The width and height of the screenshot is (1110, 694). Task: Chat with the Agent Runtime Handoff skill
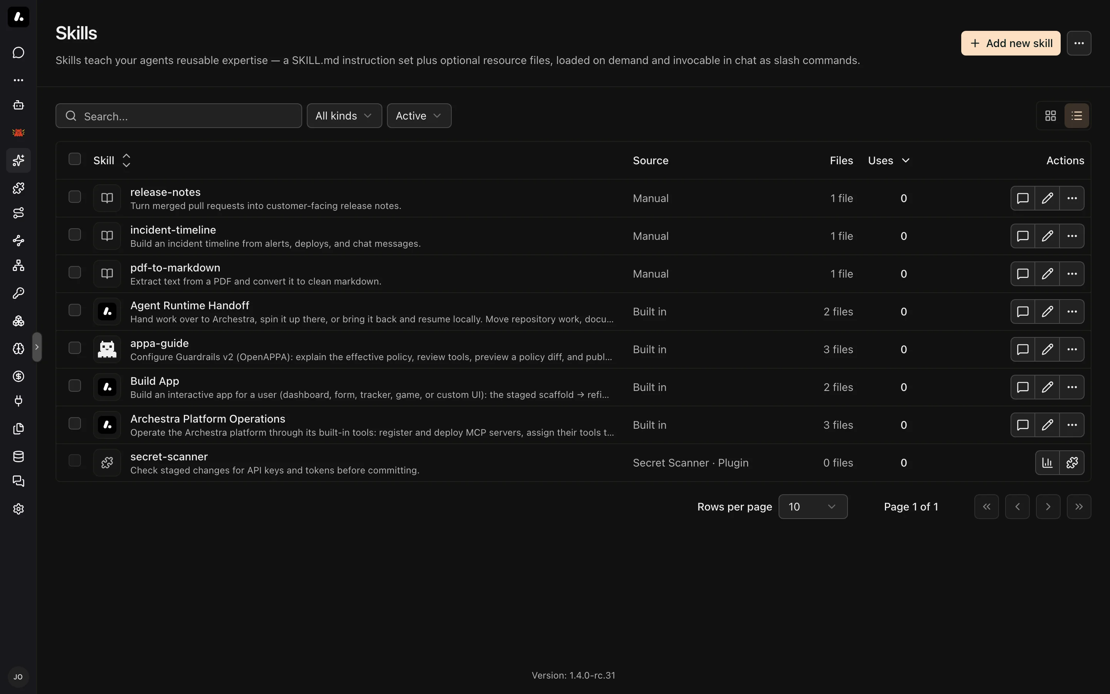[x=1023, y=312]
